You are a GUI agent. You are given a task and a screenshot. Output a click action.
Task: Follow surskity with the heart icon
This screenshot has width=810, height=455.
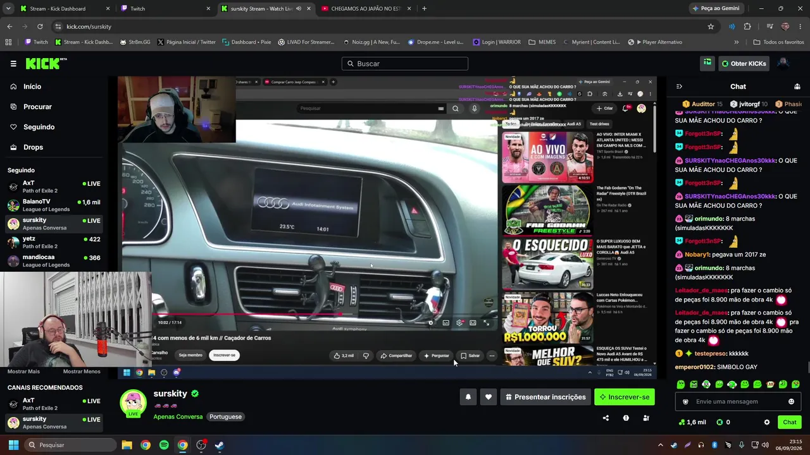(489, 397)
